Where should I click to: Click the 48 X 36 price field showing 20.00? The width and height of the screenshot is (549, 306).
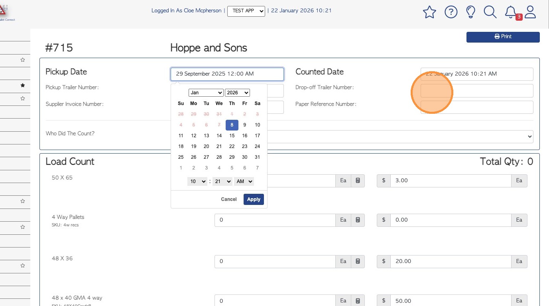451,261
